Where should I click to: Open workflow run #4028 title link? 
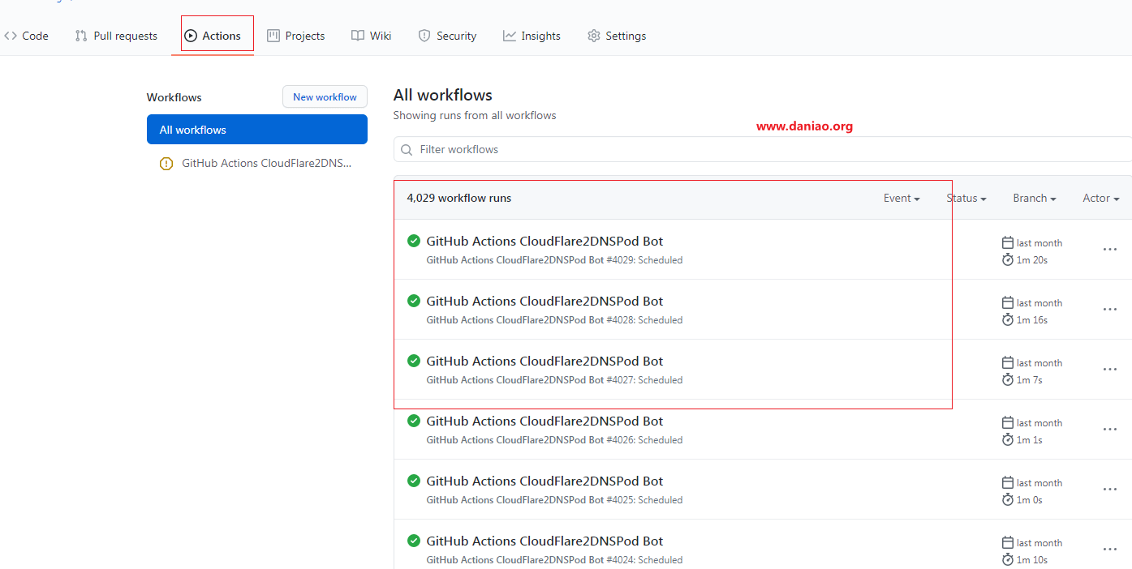(x=544, y=301)
